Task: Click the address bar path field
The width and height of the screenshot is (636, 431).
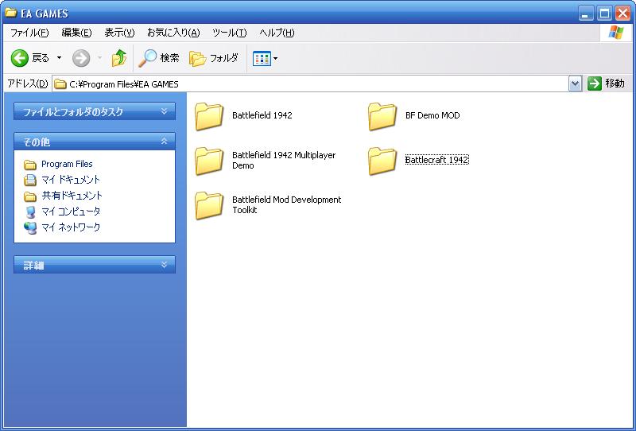Action: point(310,84)
